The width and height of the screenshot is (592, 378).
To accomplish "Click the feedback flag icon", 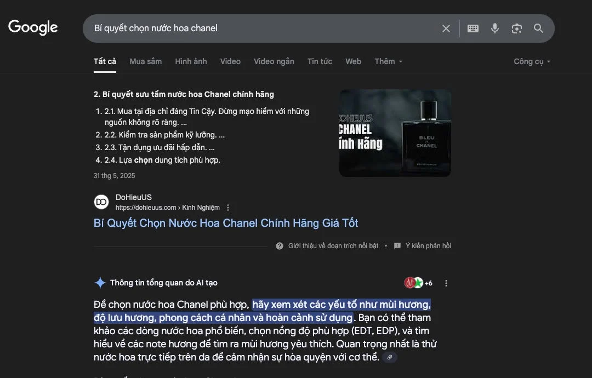I will (397, 246).
